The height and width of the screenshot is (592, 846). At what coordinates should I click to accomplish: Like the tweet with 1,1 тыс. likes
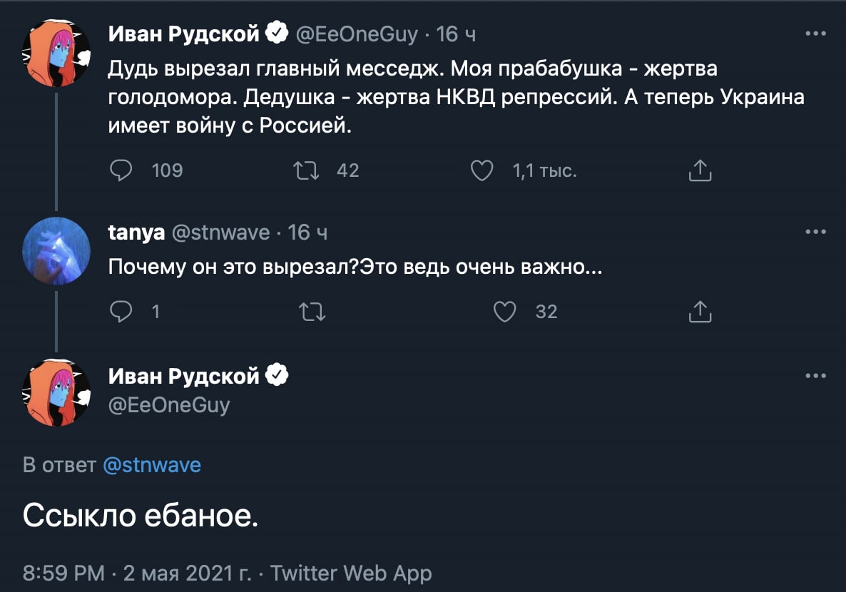[481, 170]
